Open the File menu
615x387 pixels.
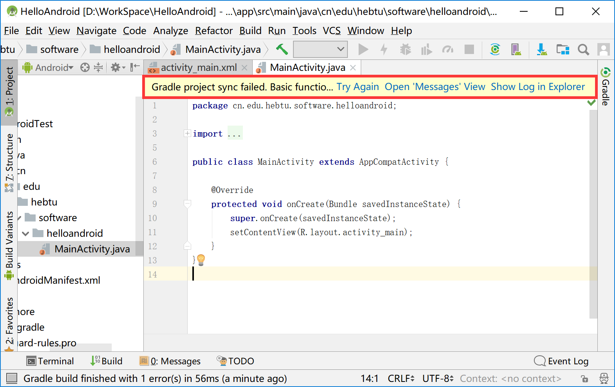[x=11, y=31]
